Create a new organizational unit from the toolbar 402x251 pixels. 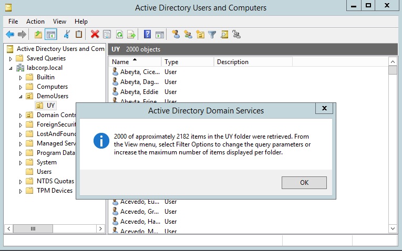point(200,34)
